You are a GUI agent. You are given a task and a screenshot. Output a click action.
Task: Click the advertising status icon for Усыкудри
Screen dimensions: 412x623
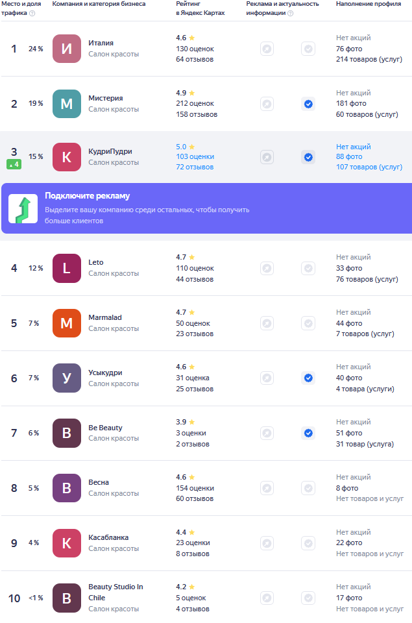point(267,378)
